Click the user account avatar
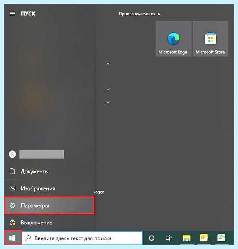This screenshot has height=249, width=238. [12, 154]
